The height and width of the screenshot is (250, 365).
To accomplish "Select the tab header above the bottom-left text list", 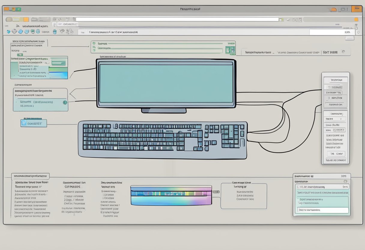I will click(30, 176).
